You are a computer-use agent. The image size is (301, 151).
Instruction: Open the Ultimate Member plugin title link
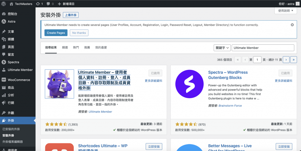[104, 80]
